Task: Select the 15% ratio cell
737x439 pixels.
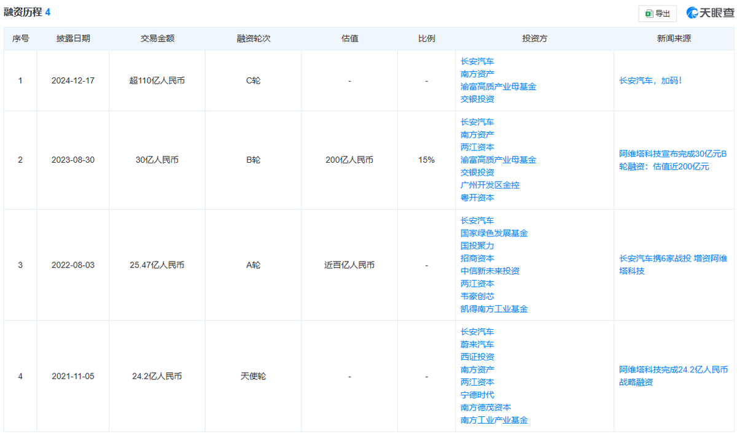Action: (x=426, y=160)
